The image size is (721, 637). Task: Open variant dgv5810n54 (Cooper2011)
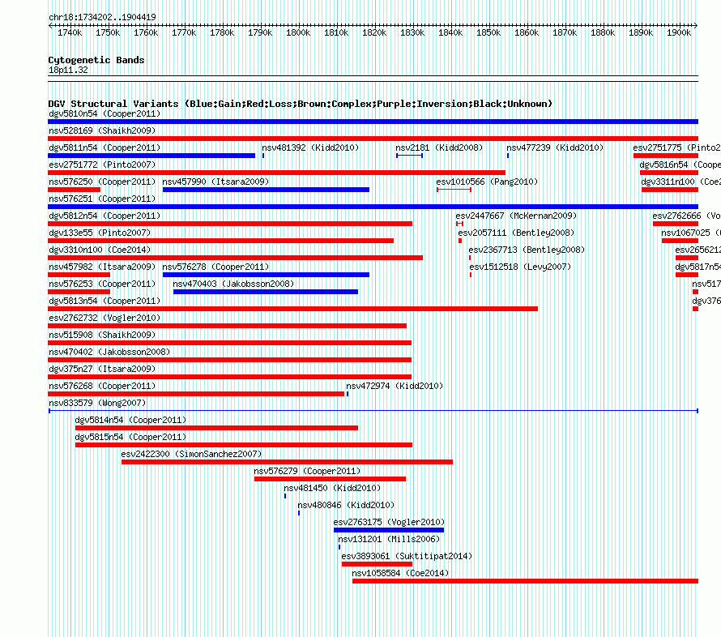point(373,122)
